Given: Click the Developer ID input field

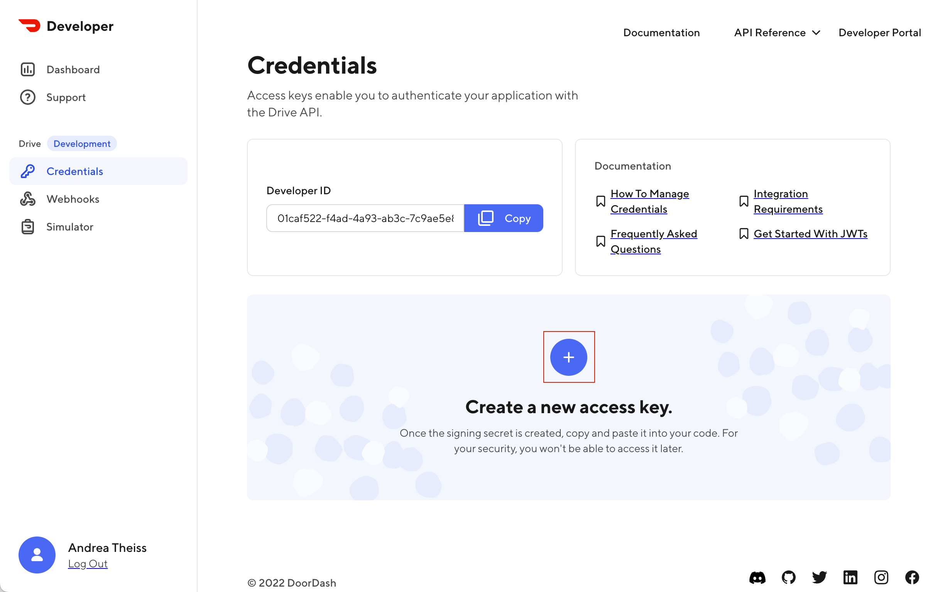Looking at the screenshot, I should 365,218.
